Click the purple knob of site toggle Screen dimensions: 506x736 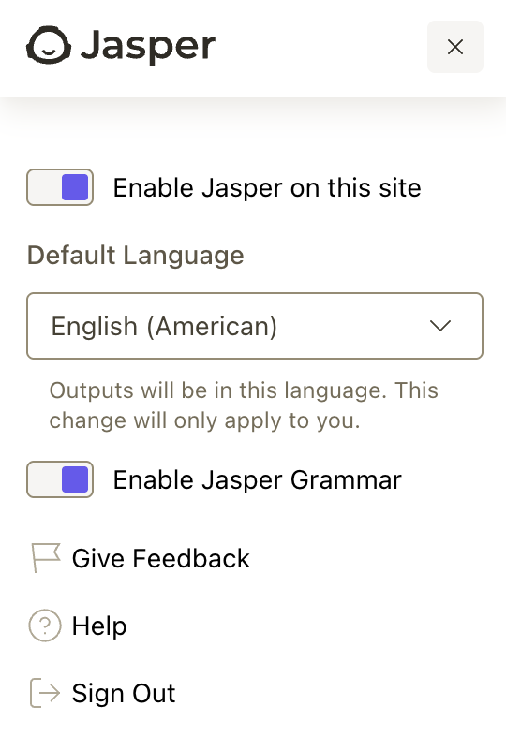pos(75,187)
